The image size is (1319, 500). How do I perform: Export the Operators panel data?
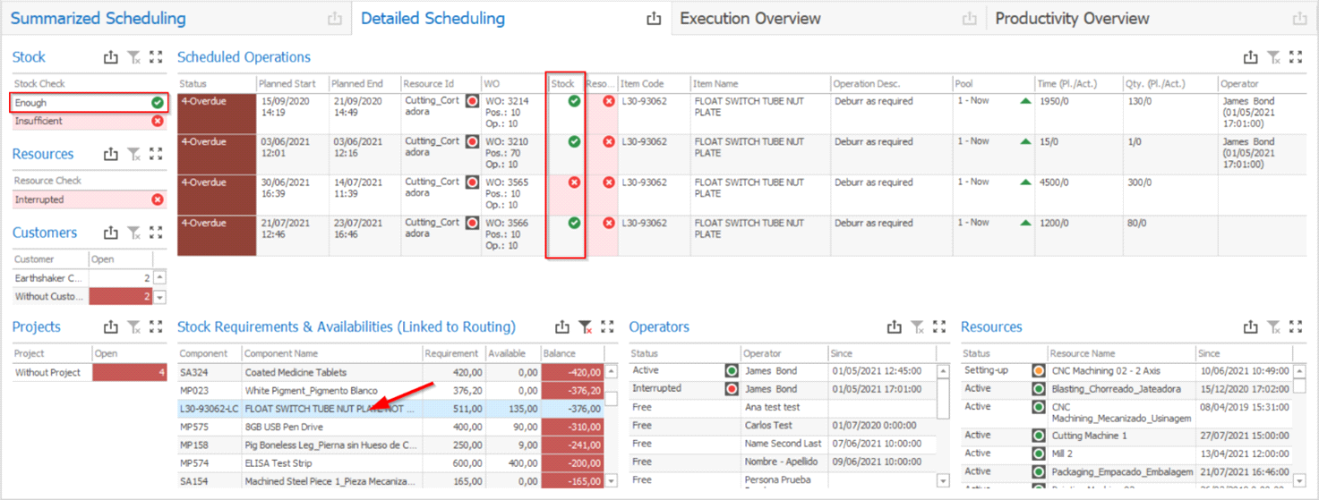pyautogui.click(x=895, y=327)
